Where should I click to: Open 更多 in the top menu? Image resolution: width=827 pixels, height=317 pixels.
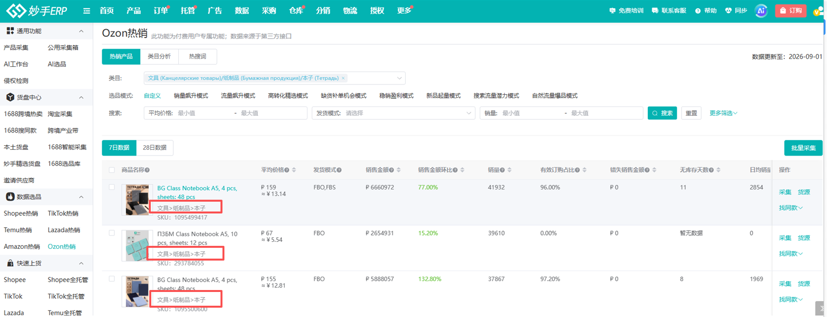(x=404, y=10)
